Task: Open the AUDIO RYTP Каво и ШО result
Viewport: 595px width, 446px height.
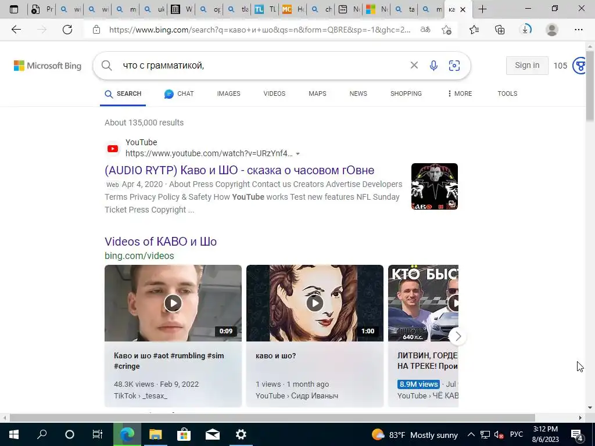Action: (x=239, y=170)
